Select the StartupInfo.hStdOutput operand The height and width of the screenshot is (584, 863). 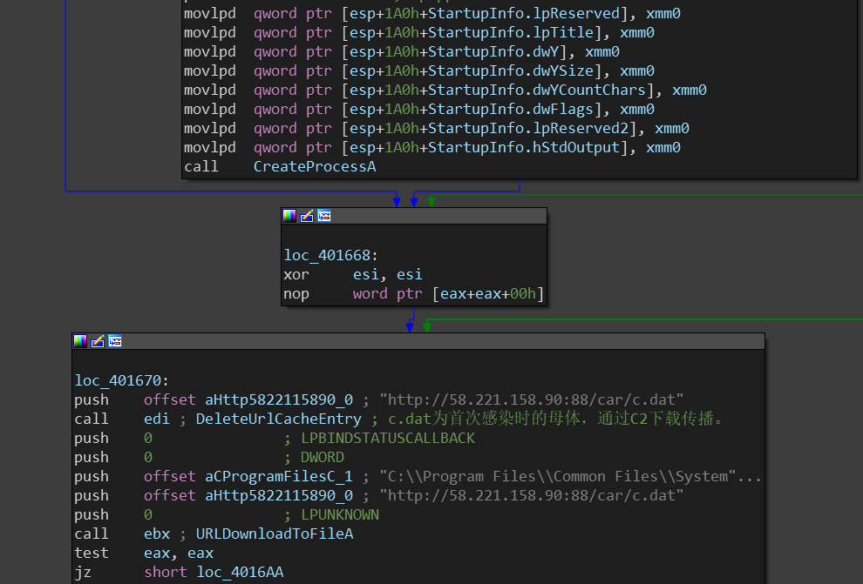(524, 148)
